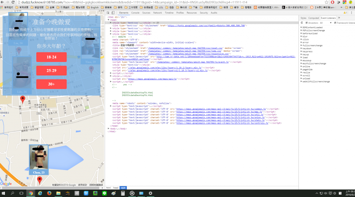Show more sidebar tabs via the chevron
The height and width of the screenshot is (197, 355).
coord(339,18)
